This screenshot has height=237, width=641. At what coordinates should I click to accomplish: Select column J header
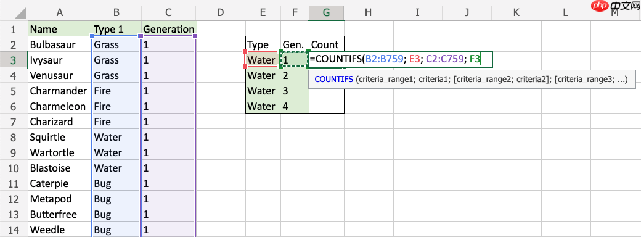click(x=467, y=13)
